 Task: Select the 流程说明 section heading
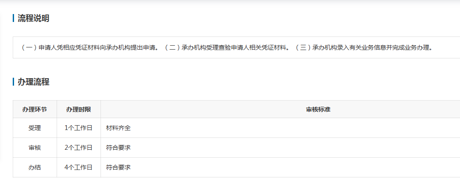pos(33,18)
